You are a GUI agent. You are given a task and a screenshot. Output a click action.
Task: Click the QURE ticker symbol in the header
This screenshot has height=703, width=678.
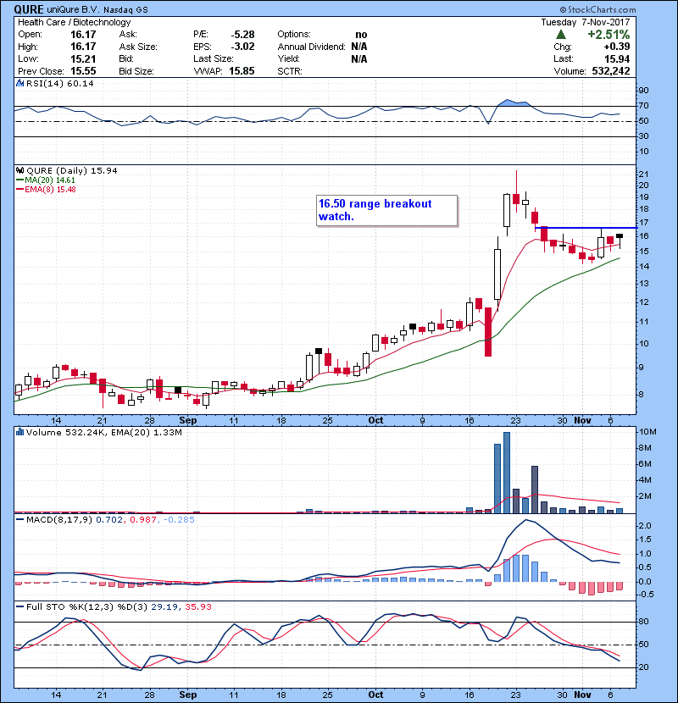tap(29, 9)
